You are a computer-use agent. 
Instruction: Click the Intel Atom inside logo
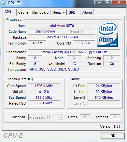click(x=107, y=34)
